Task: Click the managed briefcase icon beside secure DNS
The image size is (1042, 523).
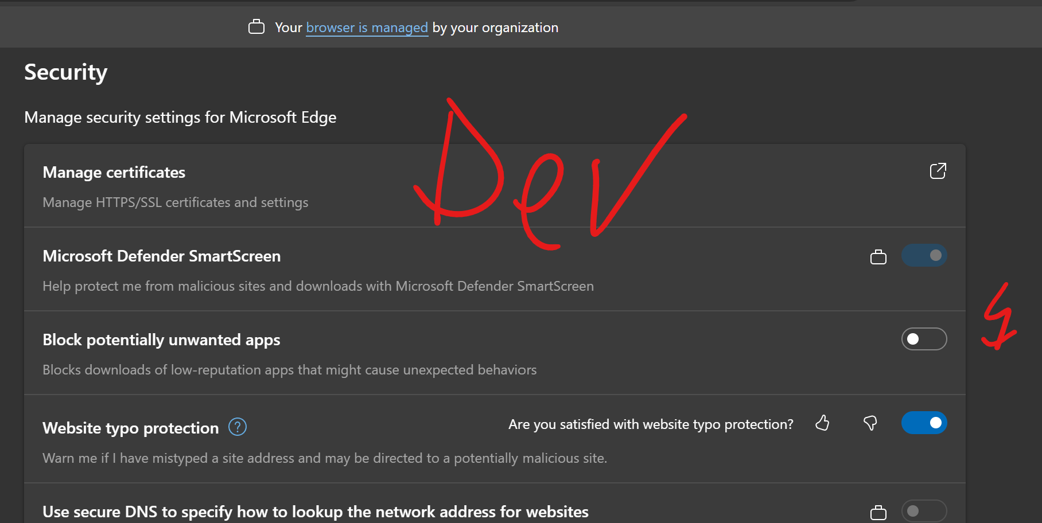Action: pos(878,512)
